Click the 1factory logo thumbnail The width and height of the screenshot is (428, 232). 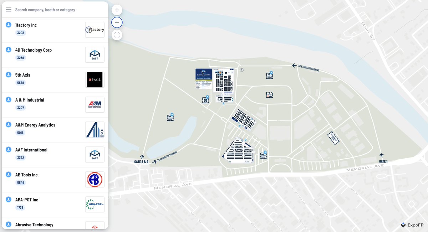click(x=95, y=30)
